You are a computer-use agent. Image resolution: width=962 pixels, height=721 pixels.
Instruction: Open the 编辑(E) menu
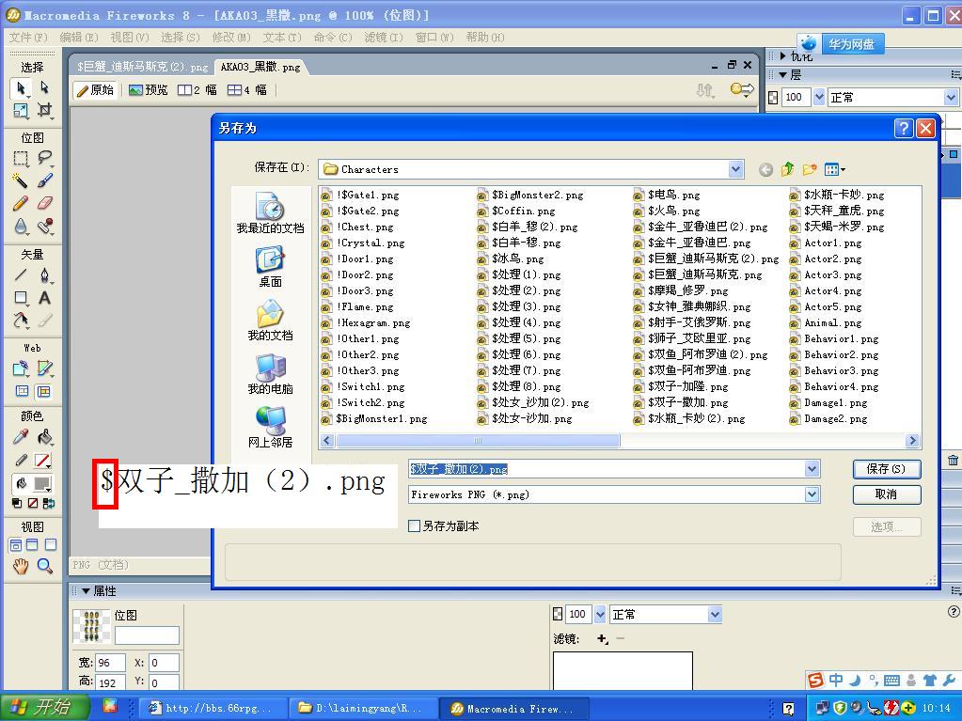pos(79,38)
